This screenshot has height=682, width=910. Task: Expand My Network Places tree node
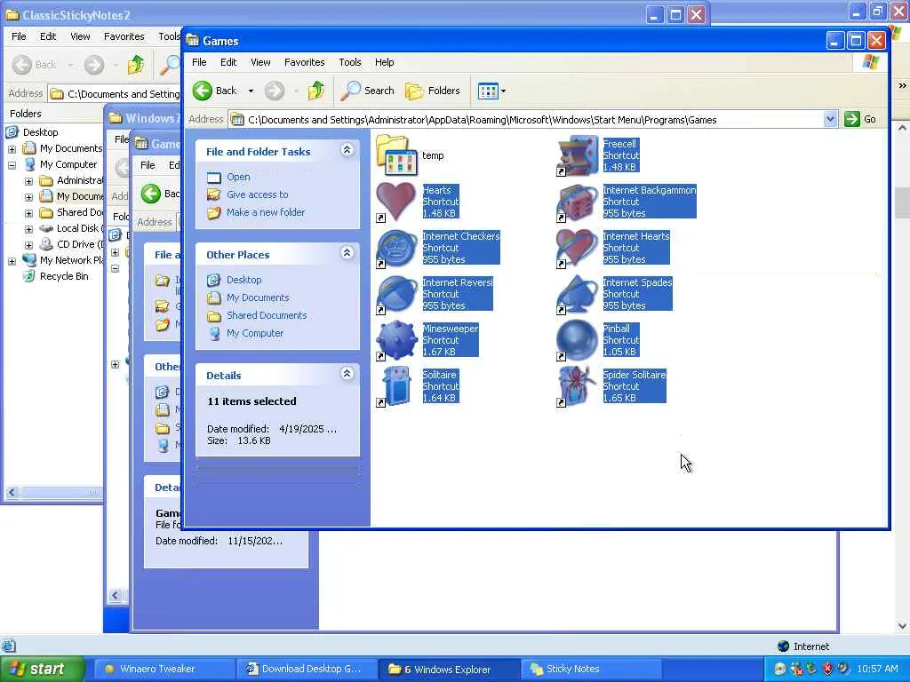(x=12, y=261)
